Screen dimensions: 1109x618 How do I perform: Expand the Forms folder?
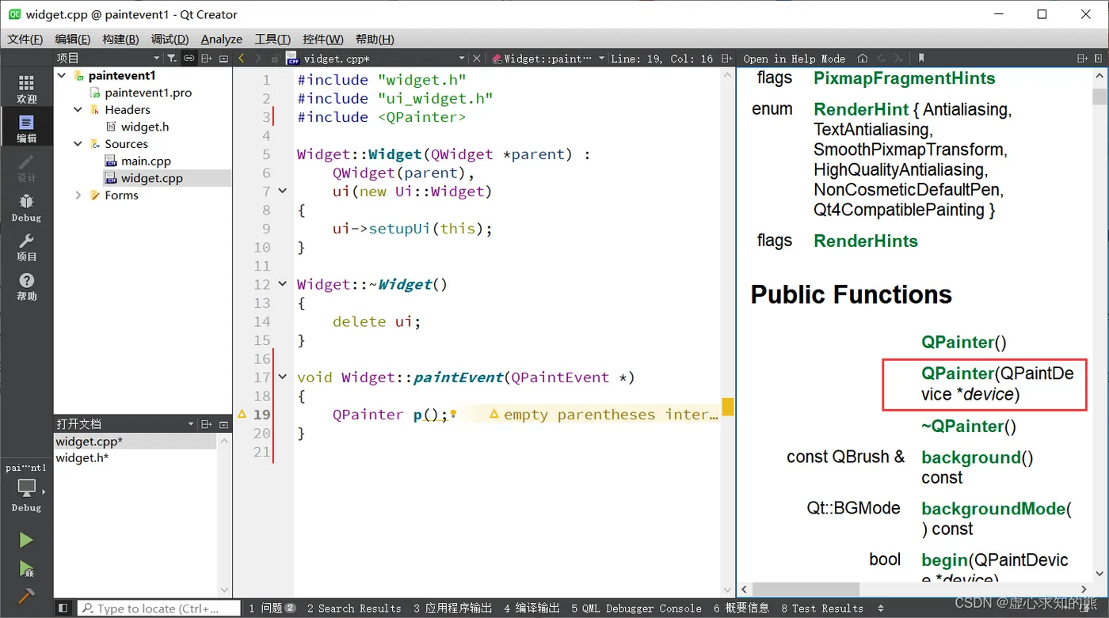tap(78, 195)
